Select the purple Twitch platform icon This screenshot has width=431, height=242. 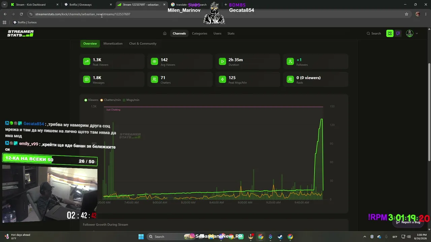pos(398,33)
